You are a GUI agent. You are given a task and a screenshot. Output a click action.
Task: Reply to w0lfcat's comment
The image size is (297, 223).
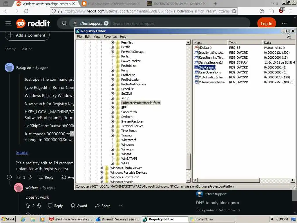pos(55,206)
